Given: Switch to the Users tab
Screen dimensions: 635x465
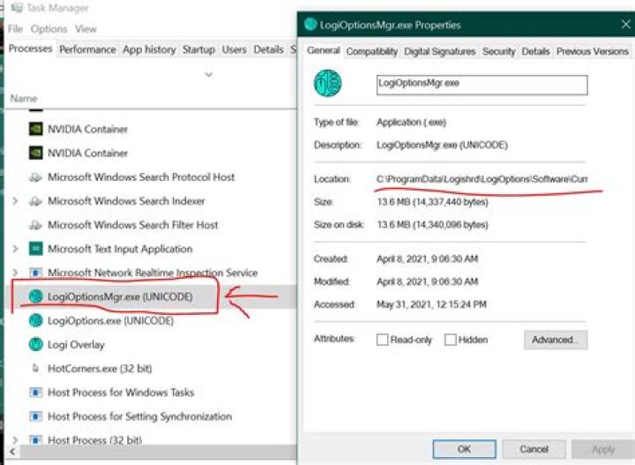Looking at the screenshot, I should [x=234, y=49].
